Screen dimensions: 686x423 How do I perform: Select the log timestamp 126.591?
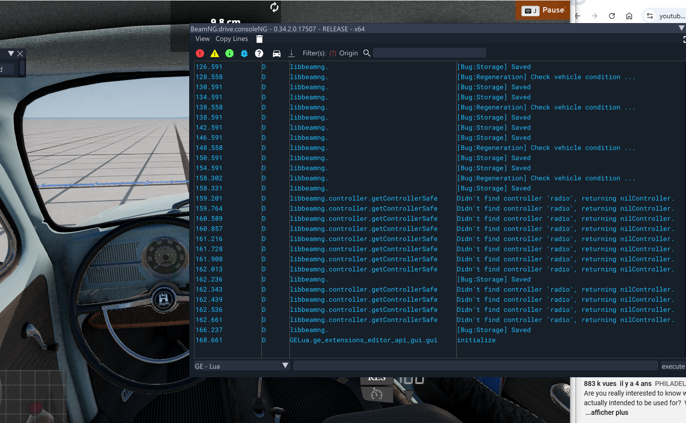[x=209, y=67]
